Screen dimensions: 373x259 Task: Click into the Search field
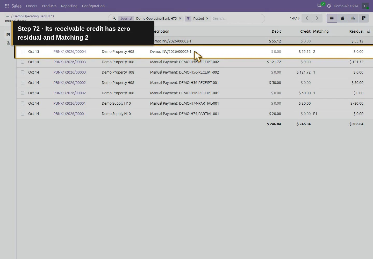coord(237,18)
